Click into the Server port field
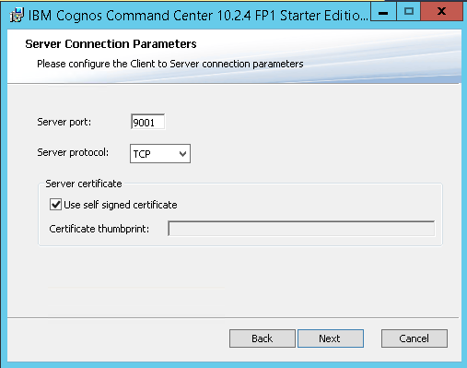This screenshot has height=368, width=467. (147, 122)
